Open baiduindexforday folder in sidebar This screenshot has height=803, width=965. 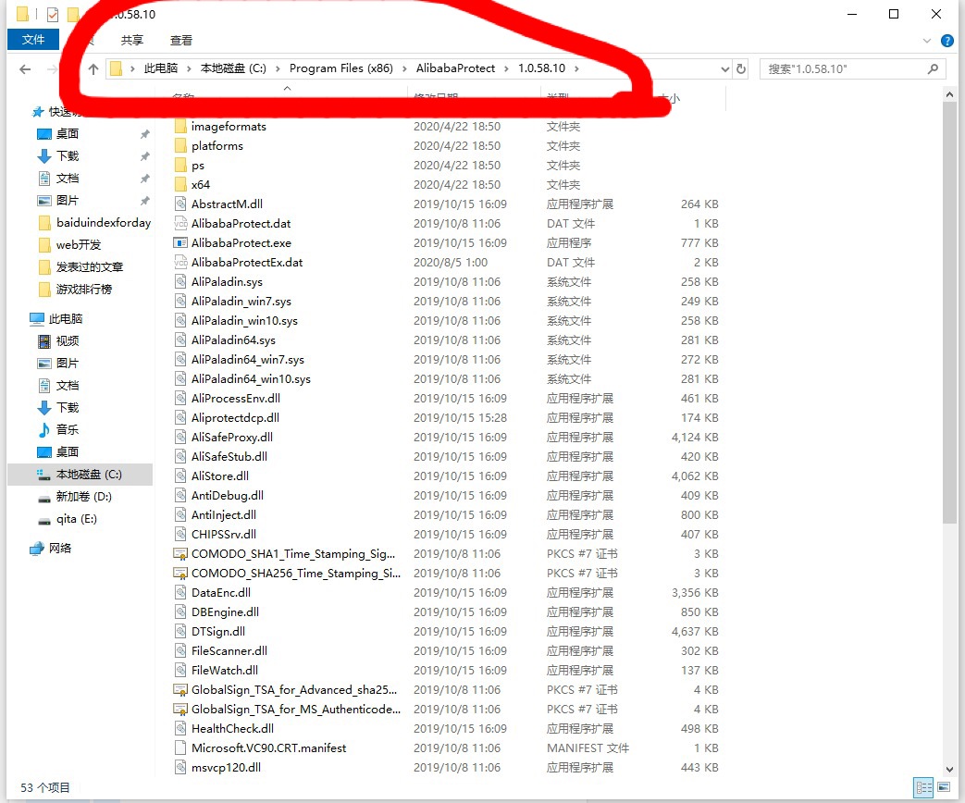coord(104,222)
